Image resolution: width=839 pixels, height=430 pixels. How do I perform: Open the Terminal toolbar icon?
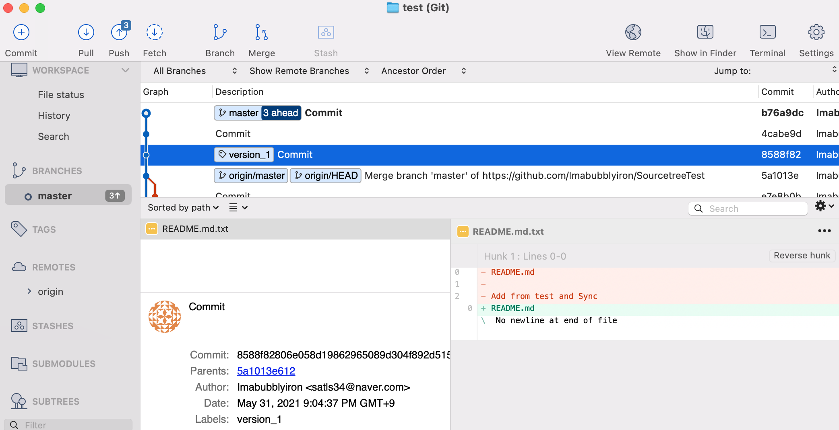click(768, 32)
